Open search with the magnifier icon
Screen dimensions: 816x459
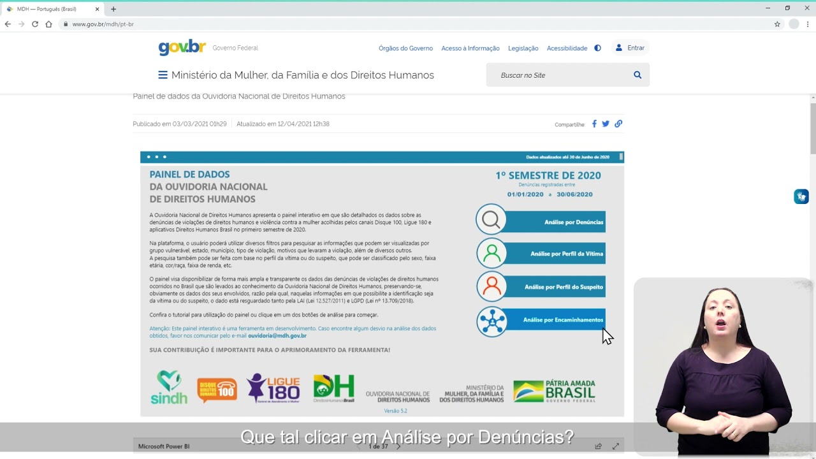tap(637, 75)
